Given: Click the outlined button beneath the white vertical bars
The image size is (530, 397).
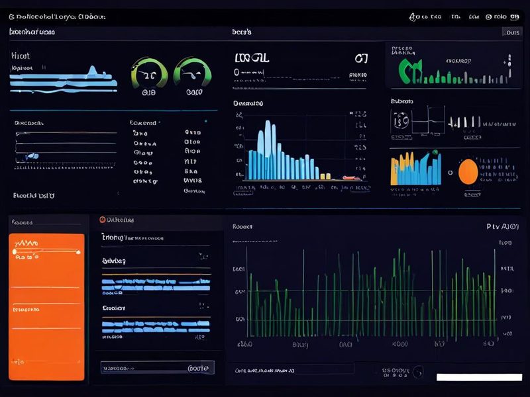Looking at the screenshot, I should click(472, 138).
